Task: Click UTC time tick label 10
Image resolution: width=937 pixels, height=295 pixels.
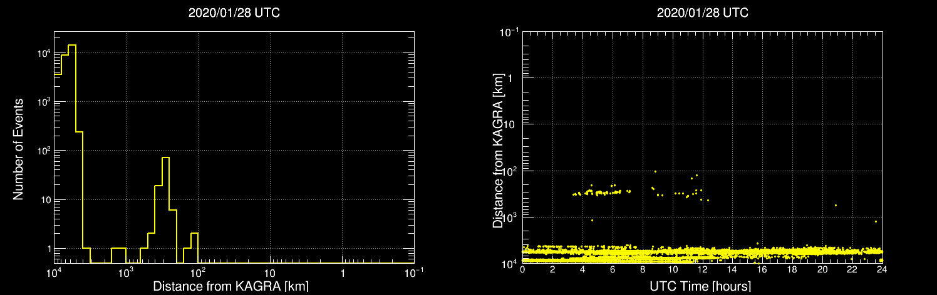Action: pos(673,270)
